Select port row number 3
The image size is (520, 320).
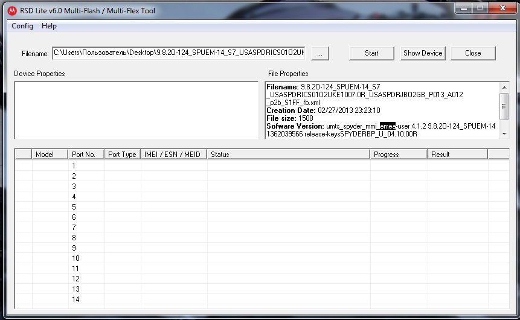(262, 186)
